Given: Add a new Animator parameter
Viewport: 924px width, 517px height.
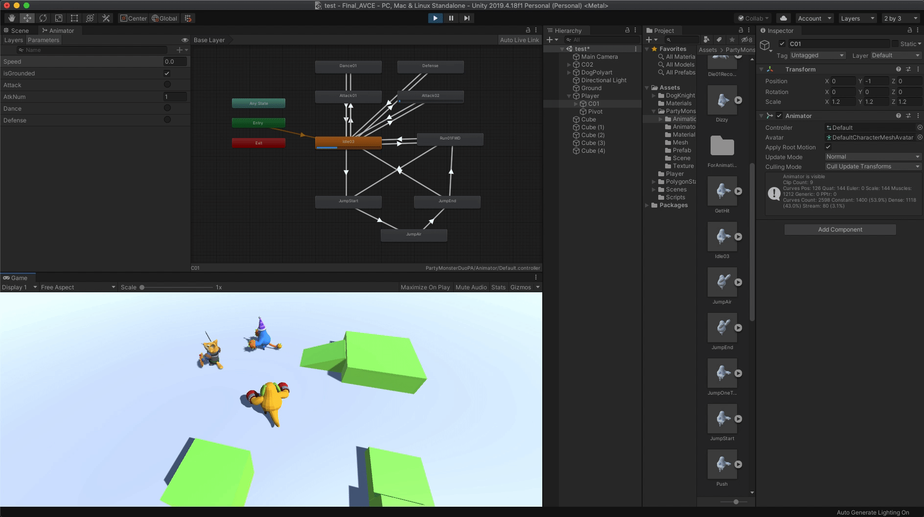Looking at the screenshot, I should (x=182, y=50).
